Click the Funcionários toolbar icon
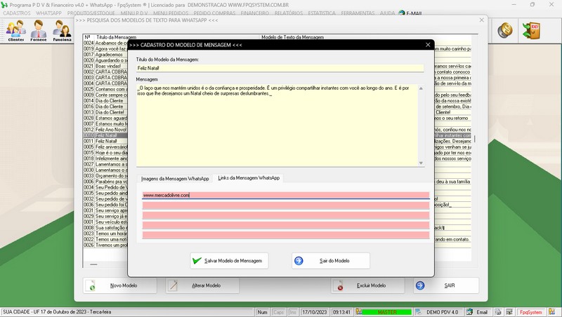The height and width of the screenshot is (317, 562). tap(62, 30)
